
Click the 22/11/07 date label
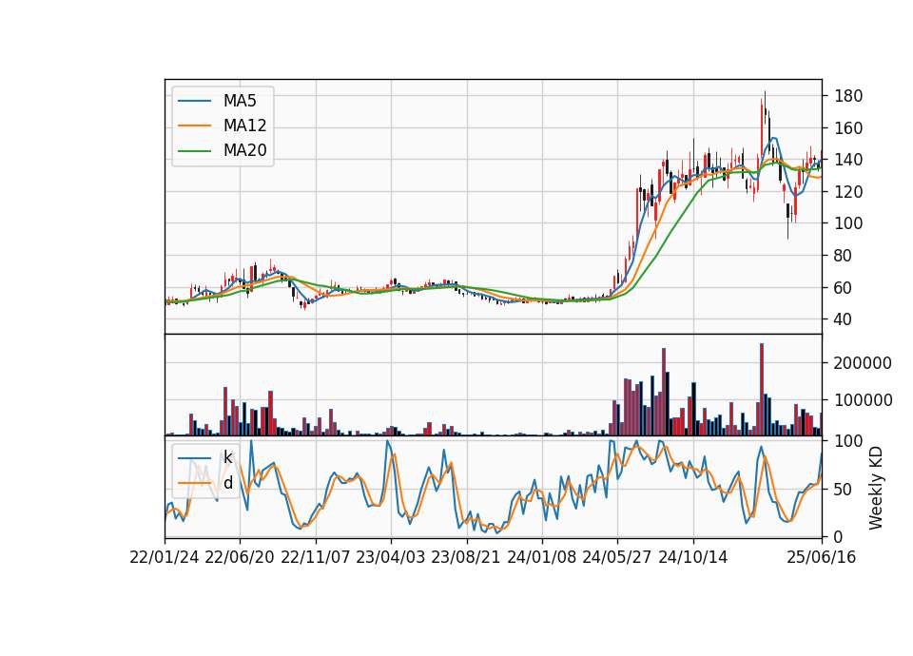pyautogui.click(x=316, y=558)
